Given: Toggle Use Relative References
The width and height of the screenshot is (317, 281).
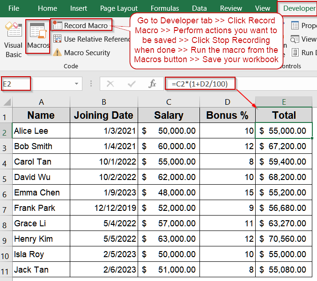Looking at the screenshot, I should 92,39.
